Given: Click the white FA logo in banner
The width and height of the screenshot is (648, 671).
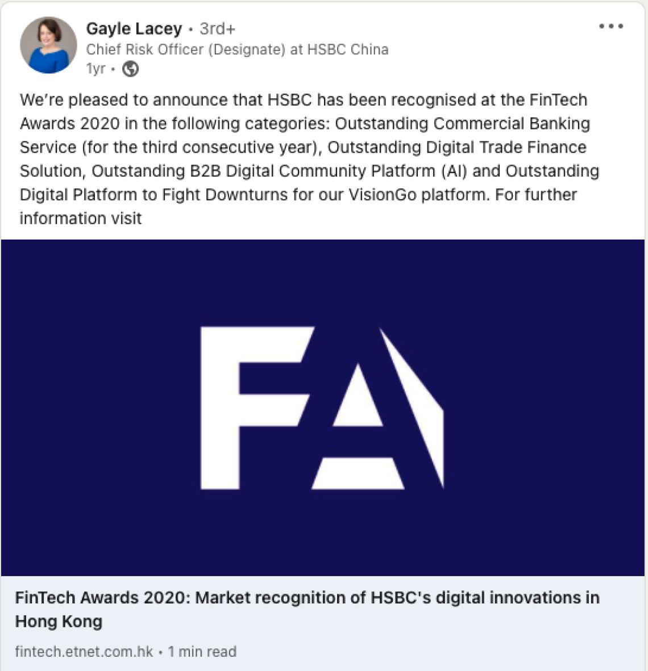Looking at the screenshot, I should click(x=322, y=408).
